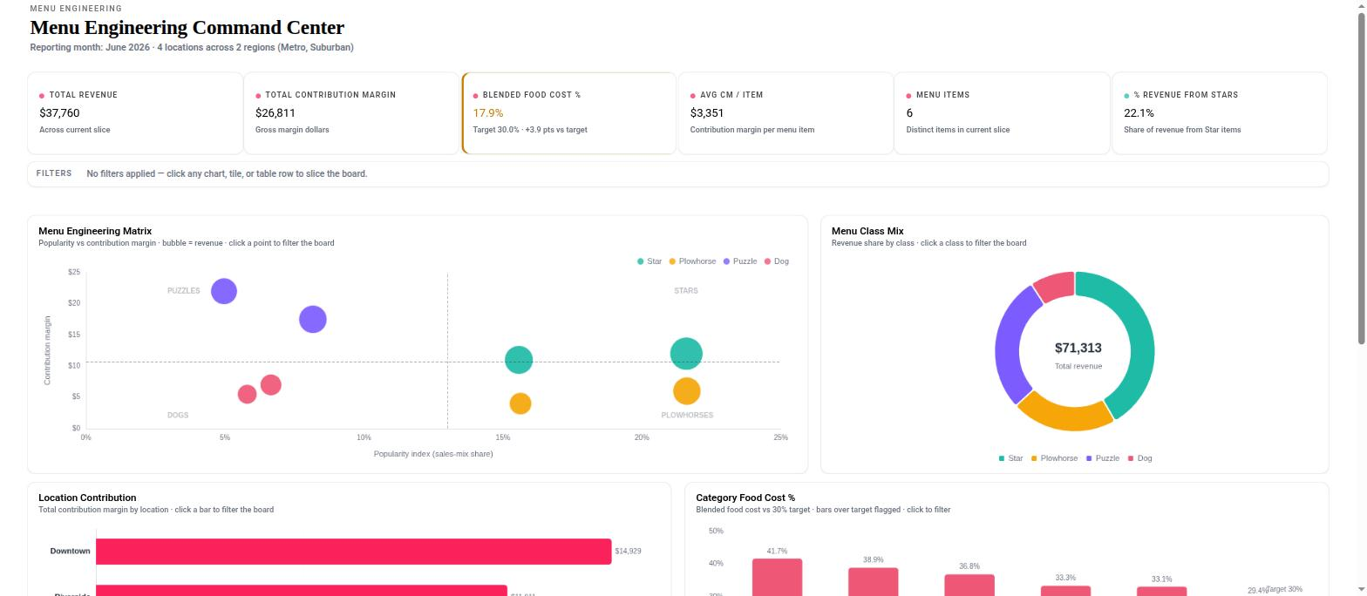The width and height of the screenshot is (1367, 596).
Task: Click the $14,929 Downtown value label
Action: (628, 552)
